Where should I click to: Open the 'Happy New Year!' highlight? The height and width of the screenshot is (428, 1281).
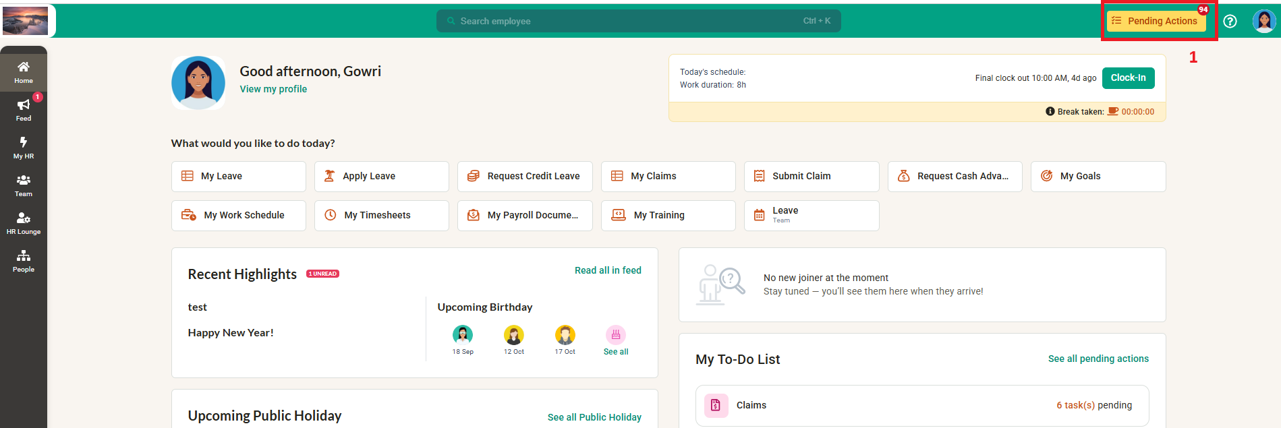pos(231,333)
